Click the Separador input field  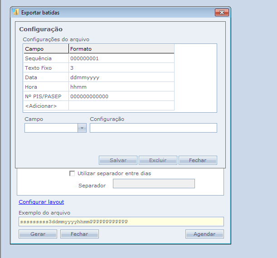click(x=154, y=183)
